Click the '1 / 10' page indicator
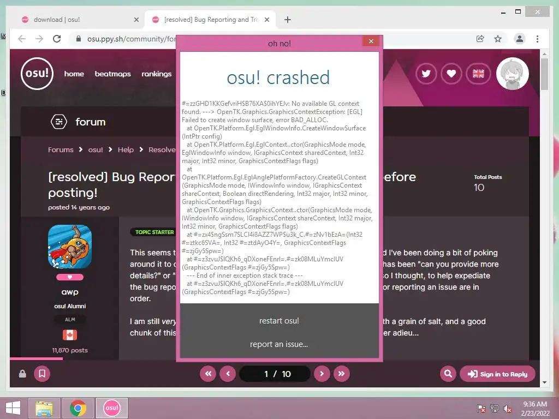The height and width of the screenshot is (419, 559). click(x=275, y=373)
